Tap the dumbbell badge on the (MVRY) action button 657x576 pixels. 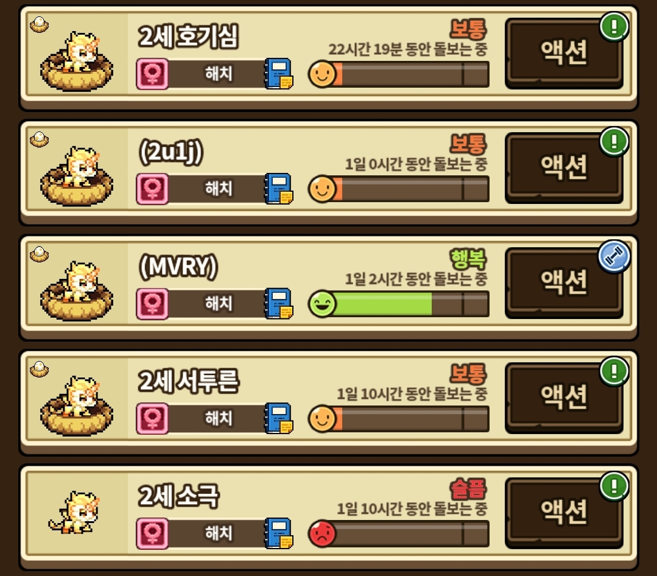pos(614,256)
